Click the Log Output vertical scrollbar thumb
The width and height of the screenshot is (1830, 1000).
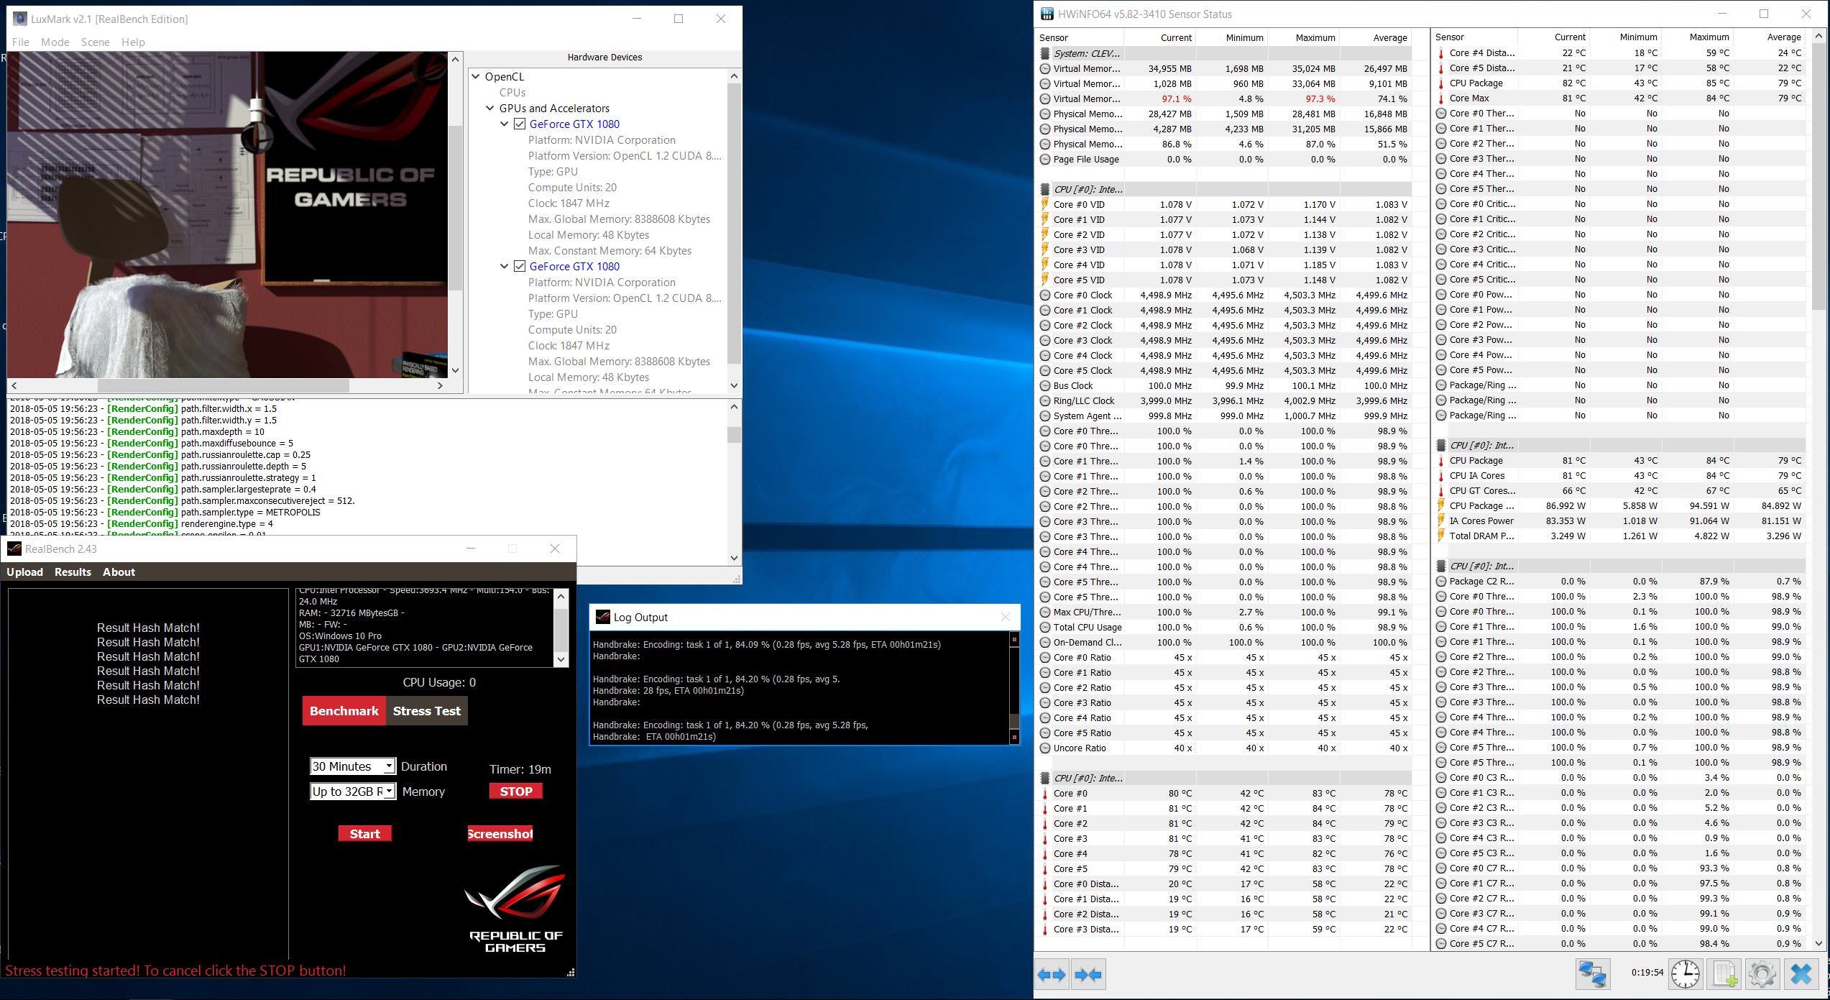[1014, 721]
